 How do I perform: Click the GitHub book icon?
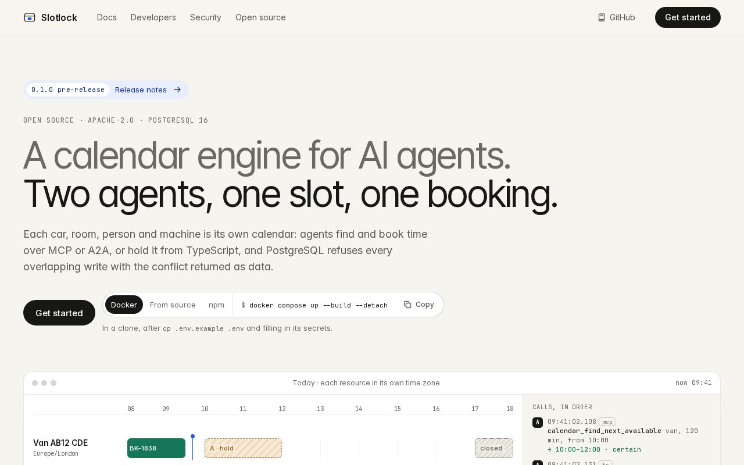[x=602, y=17]
